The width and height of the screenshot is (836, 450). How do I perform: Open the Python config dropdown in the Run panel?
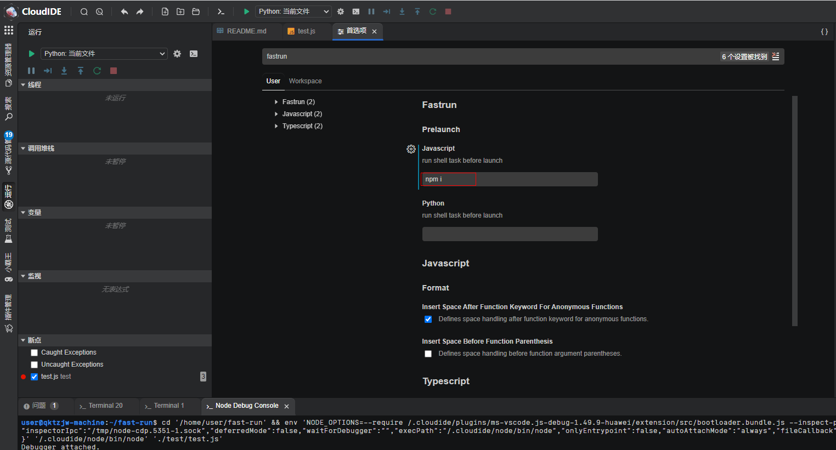(x=104, y=54)
